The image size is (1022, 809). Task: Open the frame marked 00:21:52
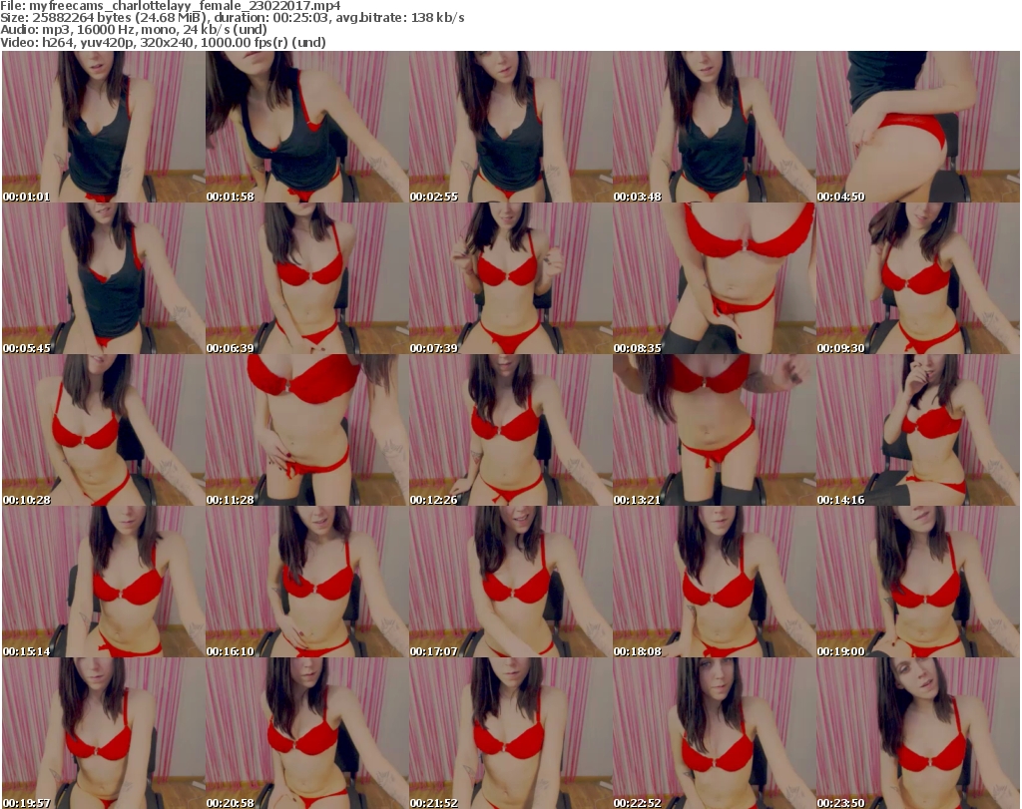[510, 733]
